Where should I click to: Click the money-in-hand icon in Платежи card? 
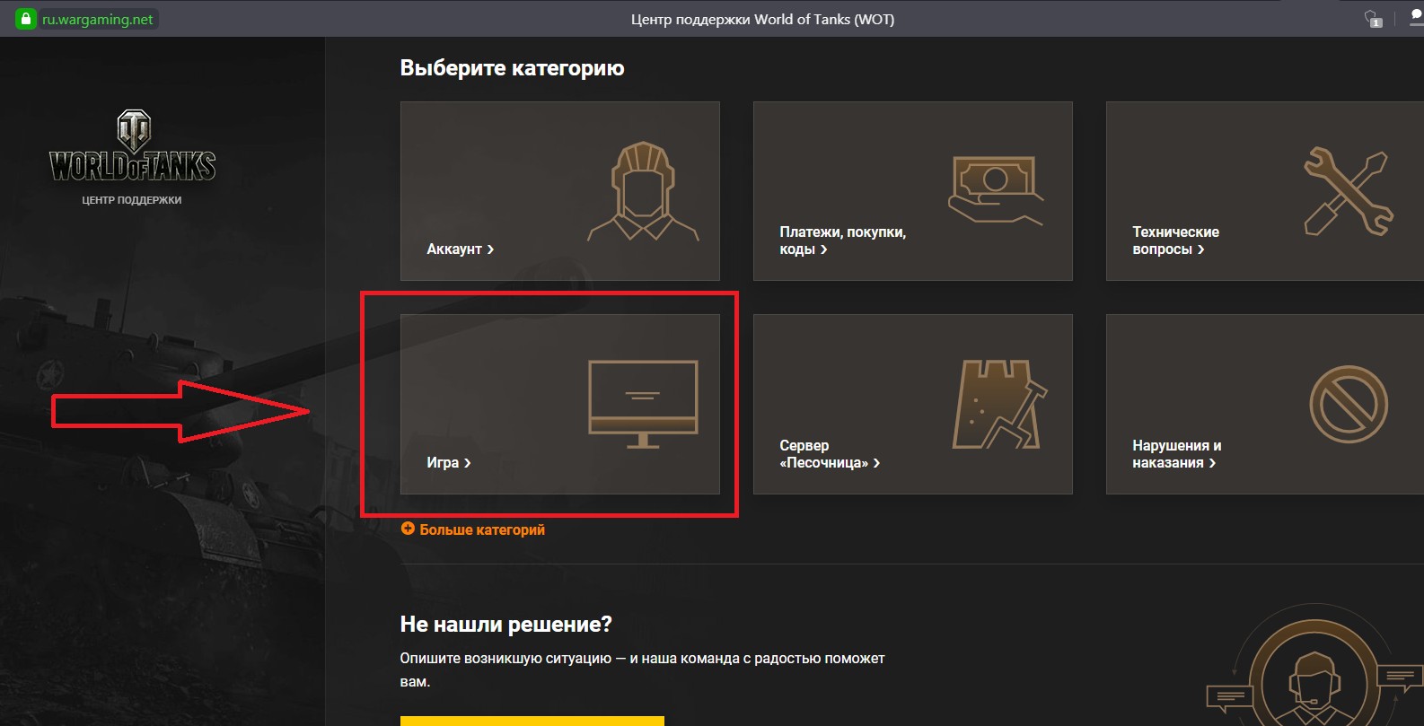996,190
